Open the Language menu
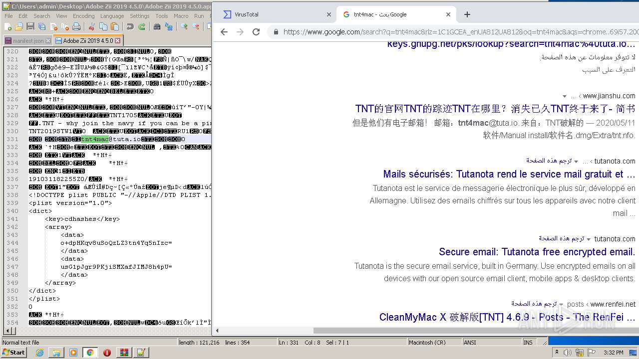 tap(112, 16)
